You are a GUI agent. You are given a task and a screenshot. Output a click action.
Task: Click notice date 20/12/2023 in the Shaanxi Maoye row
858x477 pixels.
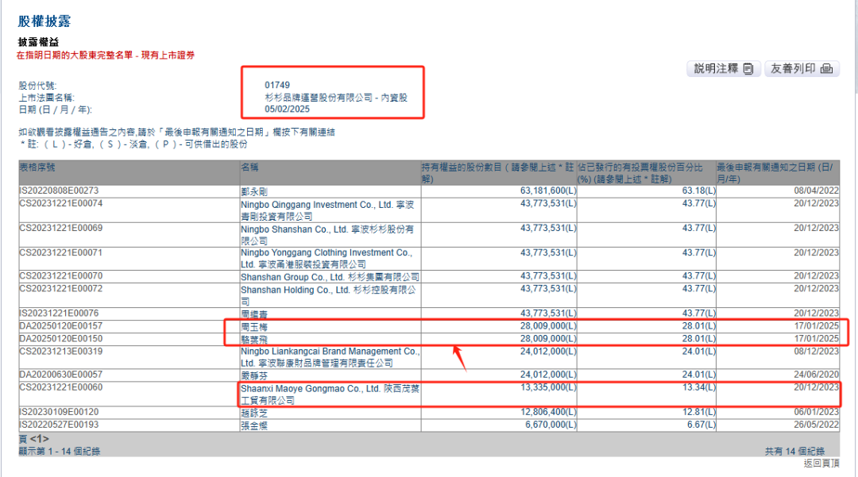click(816, 387)
